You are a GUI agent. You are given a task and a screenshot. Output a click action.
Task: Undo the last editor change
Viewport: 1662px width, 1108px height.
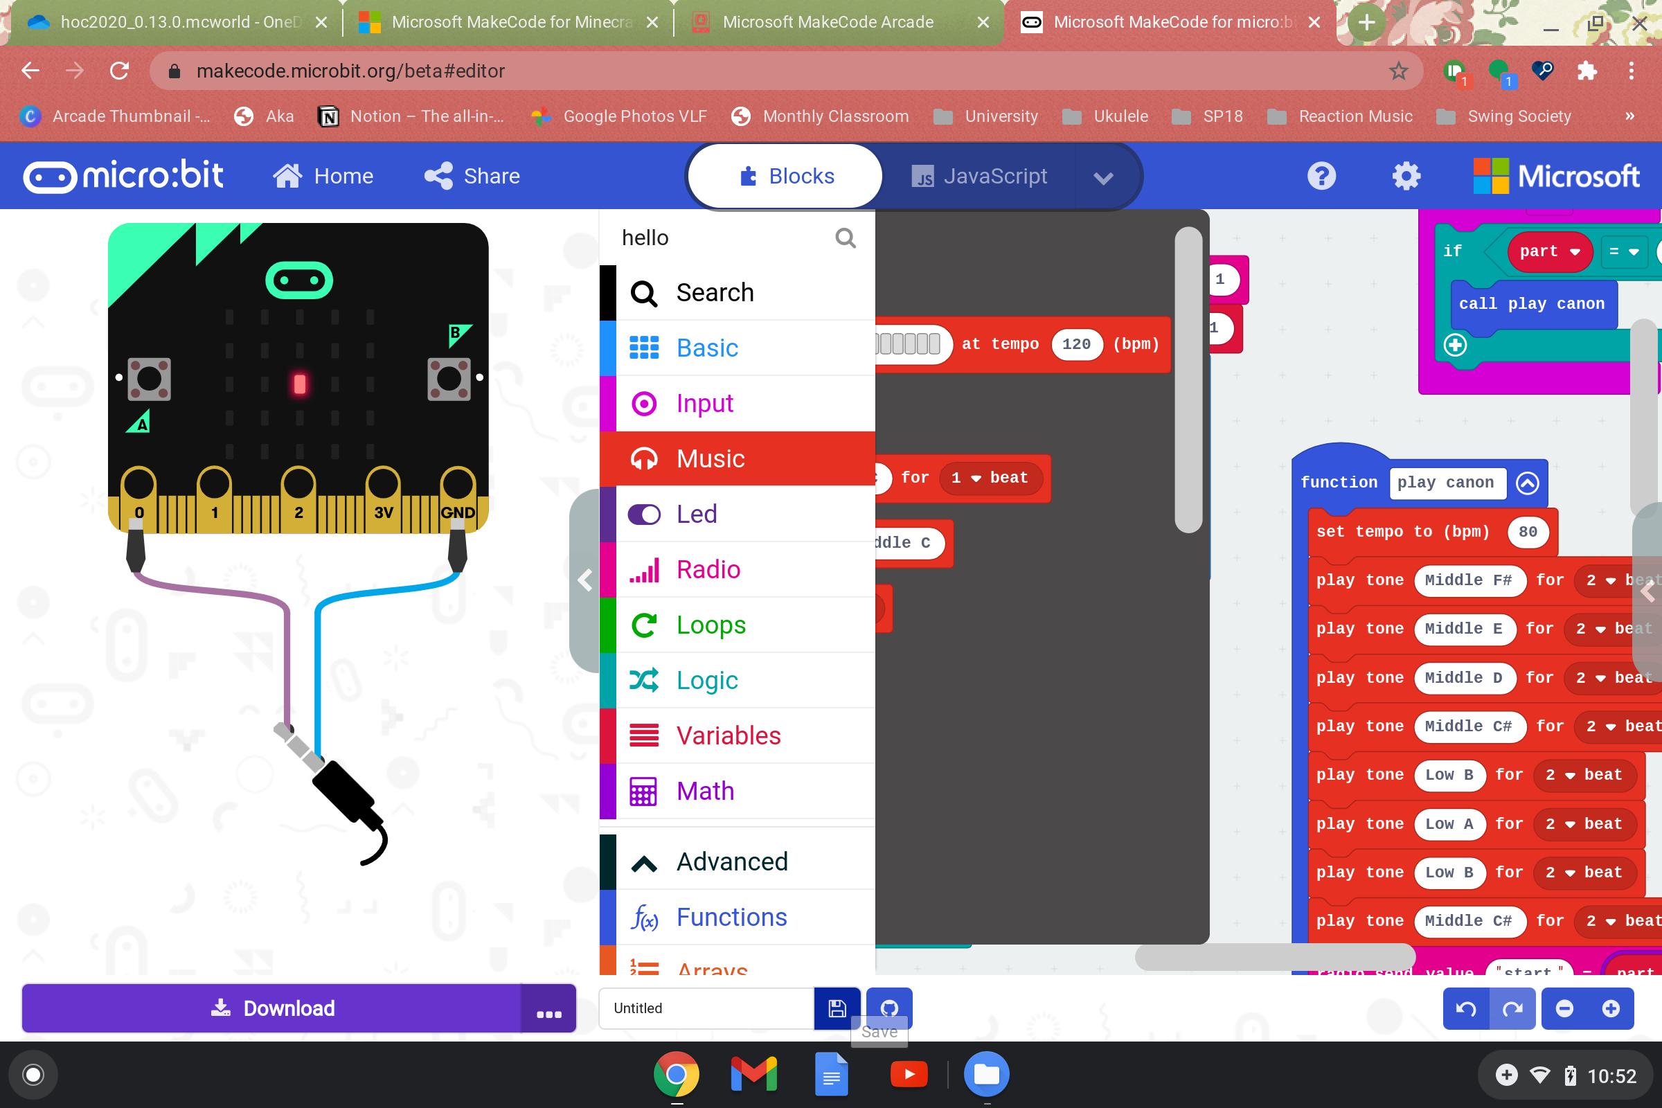pos(1465,1008)
